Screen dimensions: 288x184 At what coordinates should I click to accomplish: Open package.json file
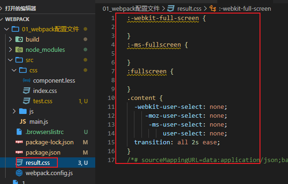coord(43,153)
